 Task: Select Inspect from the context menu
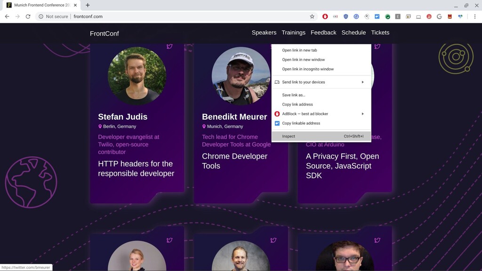[321, 136]
